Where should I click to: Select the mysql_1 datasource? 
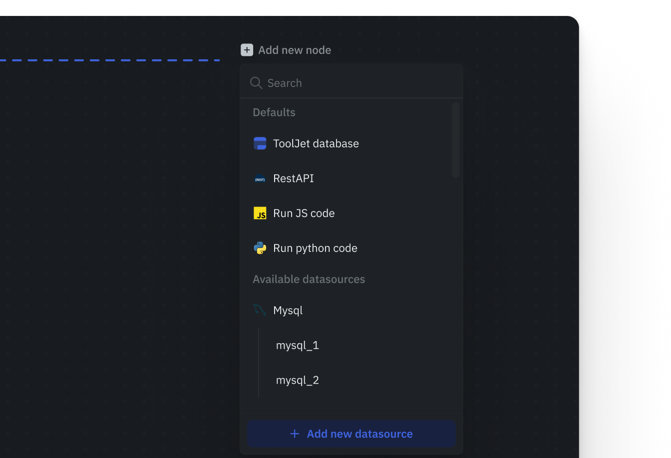(x=298, y=345)
